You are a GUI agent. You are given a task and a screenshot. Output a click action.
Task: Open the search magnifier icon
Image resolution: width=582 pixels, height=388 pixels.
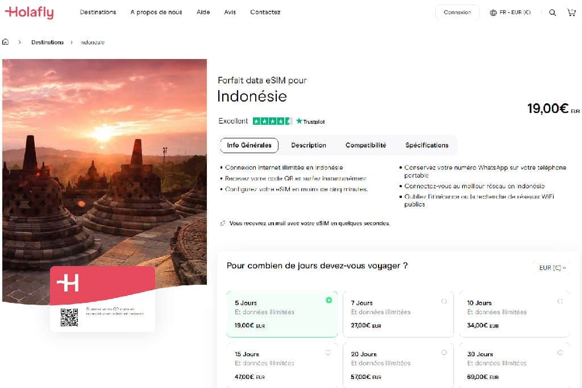pyautogui.click(x=552, y=11)
